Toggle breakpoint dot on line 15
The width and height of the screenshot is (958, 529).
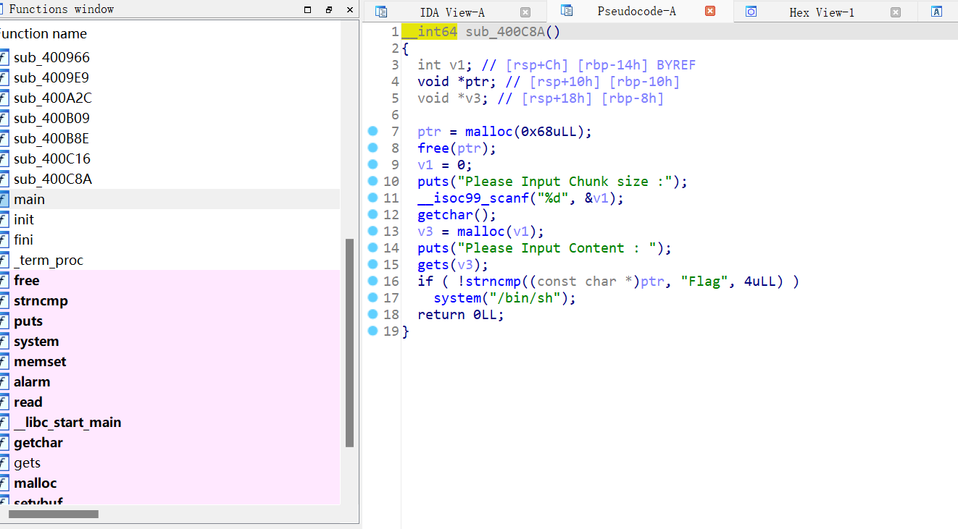[x=372, y=264]
